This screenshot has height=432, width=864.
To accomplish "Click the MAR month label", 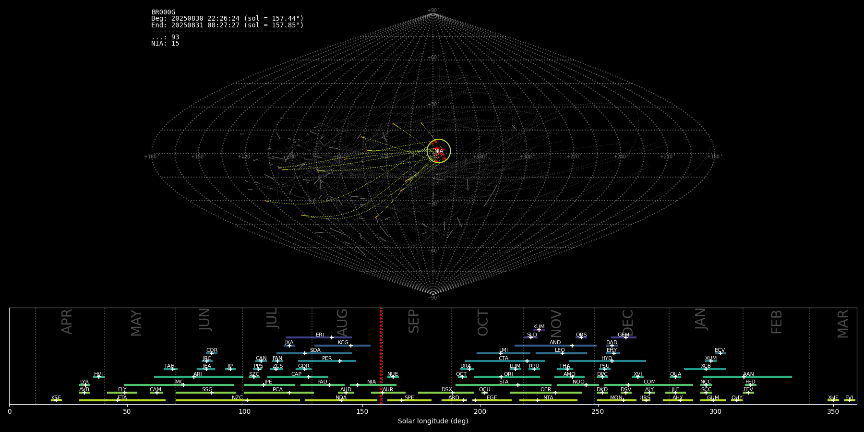I will (x=843, y=324).
